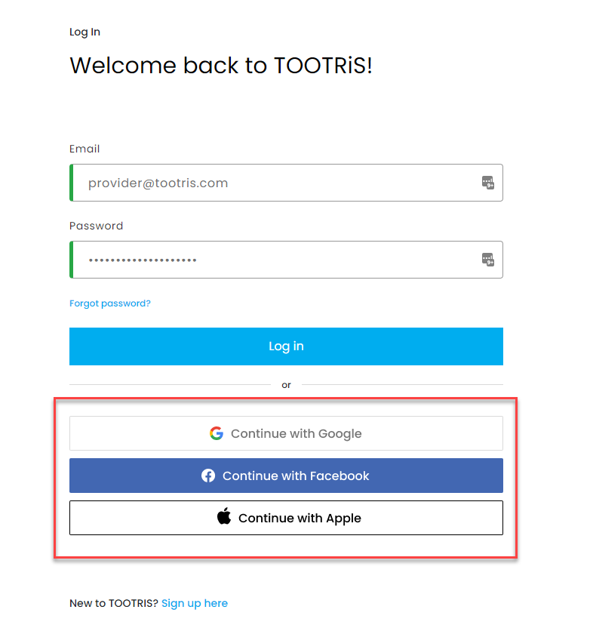The height and width of the screenshot is (625, 590).
Task: Click the Google logo icon
Action: tap(217, 433)
